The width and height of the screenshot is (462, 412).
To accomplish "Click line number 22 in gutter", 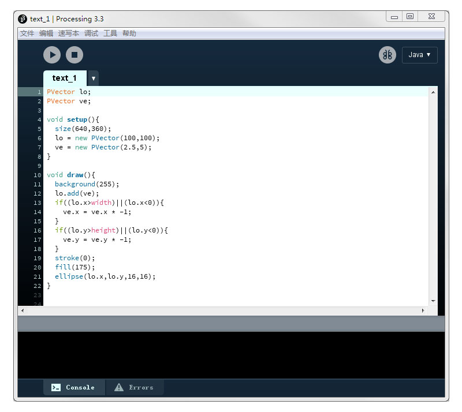I will (x=38, y=286).
